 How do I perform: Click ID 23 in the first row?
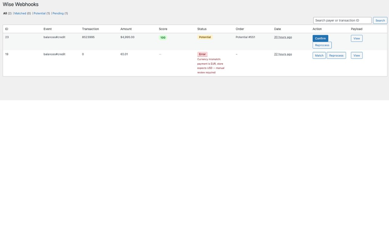pyautogui.click(x=7, y=37)
